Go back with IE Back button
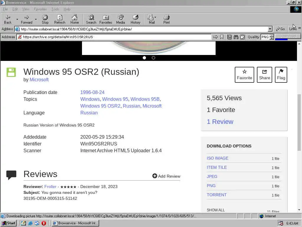Image resolution: width=302 pixels, height=227 pixels. point(8,19)
